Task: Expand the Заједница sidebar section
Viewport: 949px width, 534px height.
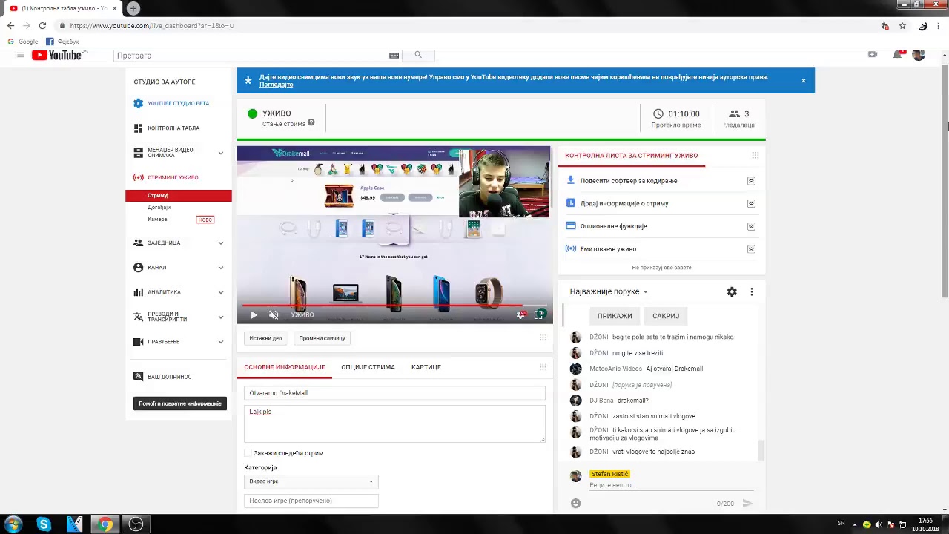Action: click(x=220, y=243)
